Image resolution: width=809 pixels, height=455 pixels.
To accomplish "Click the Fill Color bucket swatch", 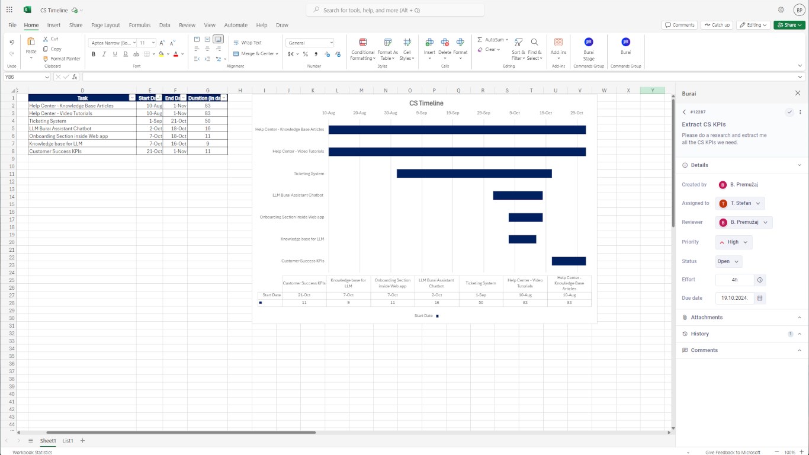I will pos(161,54).
